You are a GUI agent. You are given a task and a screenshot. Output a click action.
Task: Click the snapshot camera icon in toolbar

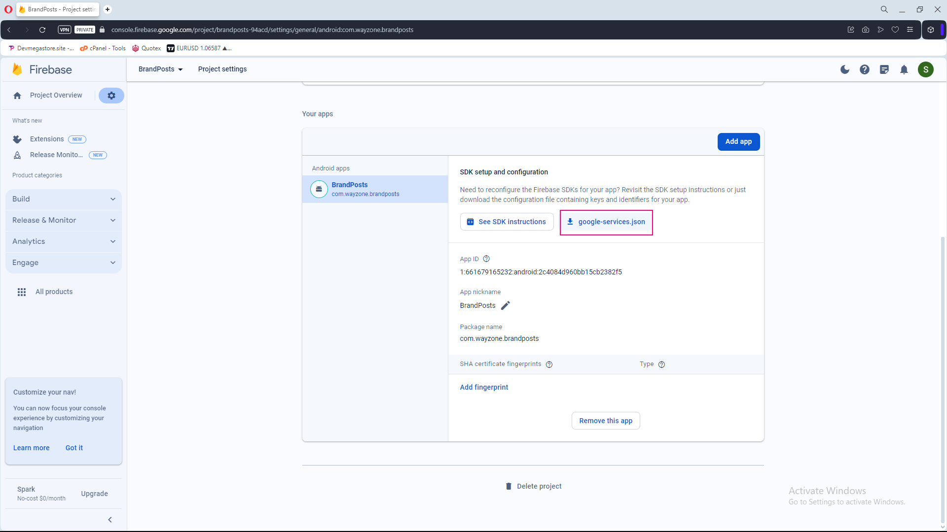coord(866,30)
